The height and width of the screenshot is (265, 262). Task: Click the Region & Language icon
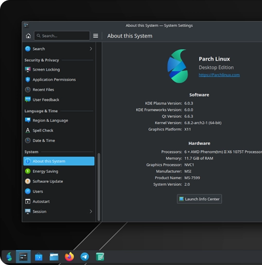click(28, 120)
